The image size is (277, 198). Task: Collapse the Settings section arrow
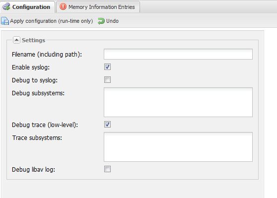(16, 40)
